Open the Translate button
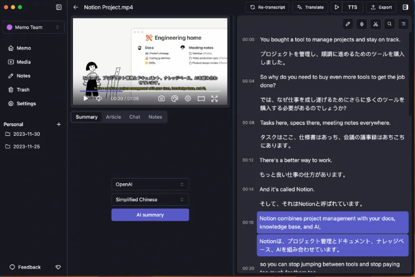The width and height of the screenshot is (415, 277). 310,7
